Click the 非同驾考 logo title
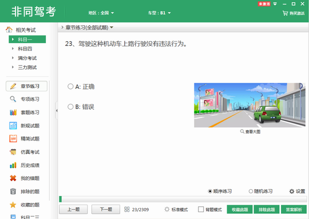 pyautogui.click(x=34, y=11)
